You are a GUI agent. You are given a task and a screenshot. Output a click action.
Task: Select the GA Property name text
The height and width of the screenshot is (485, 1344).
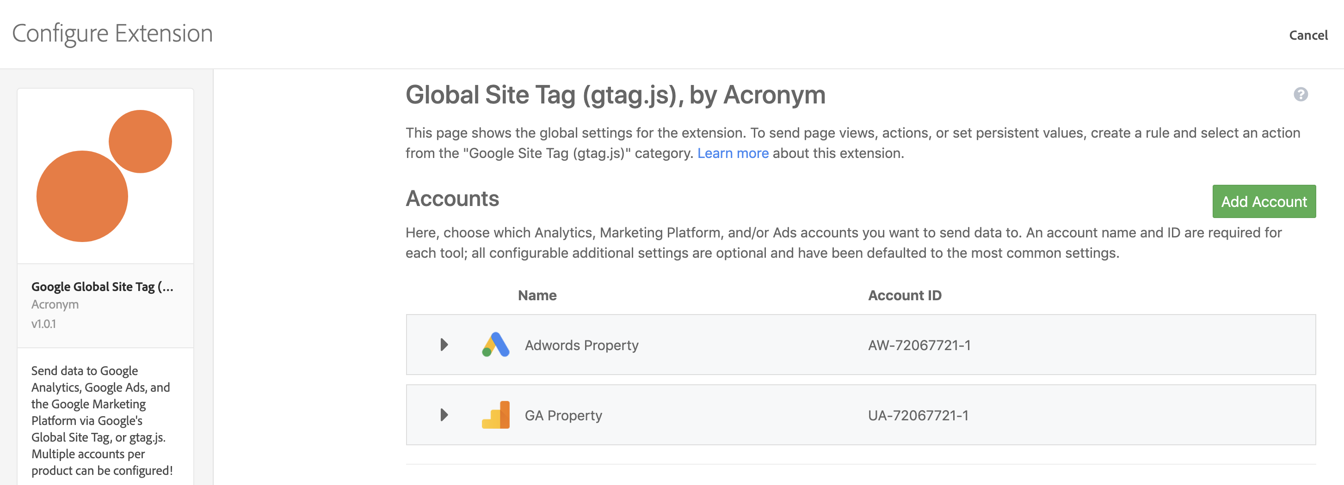563,415
